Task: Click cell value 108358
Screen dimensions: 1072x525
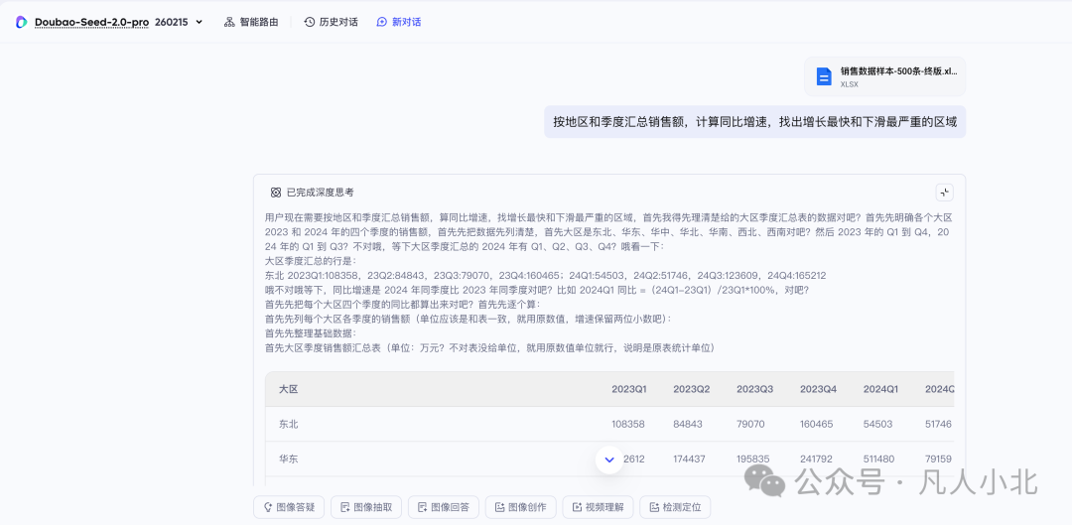Action: (628, 424)
